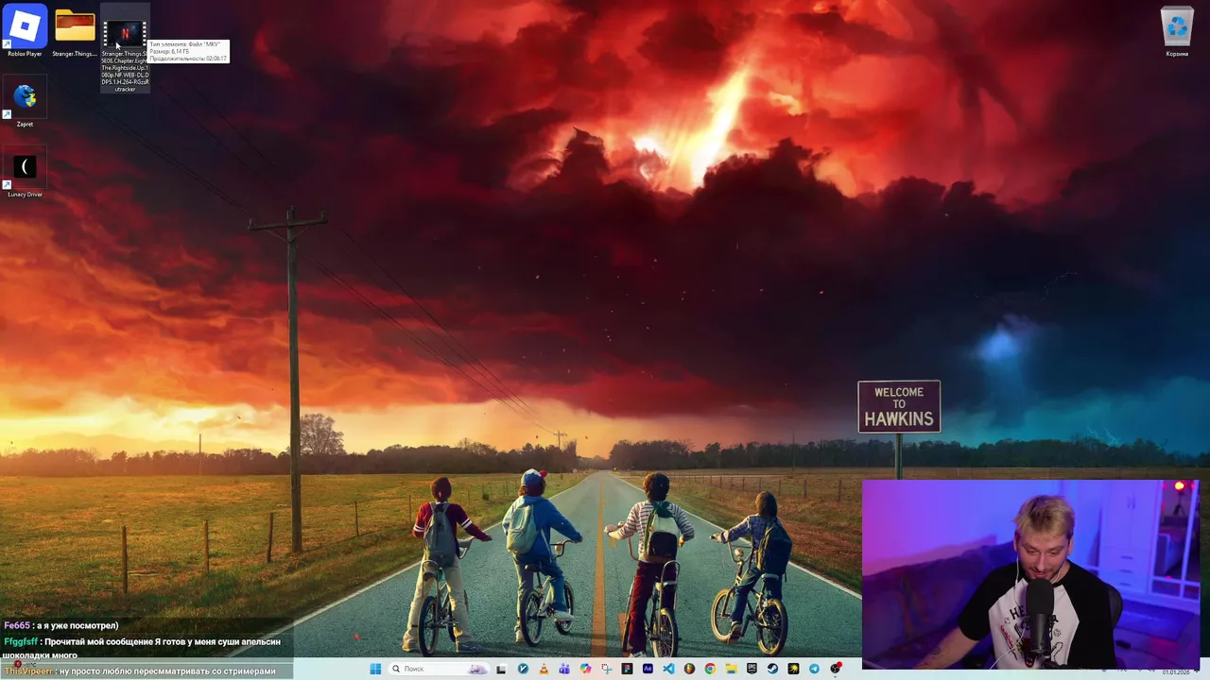Screen dimensions: 1210x680
Task: Open the yellow burst icon app on the taskbar
Action: click(x=793, y=669)
